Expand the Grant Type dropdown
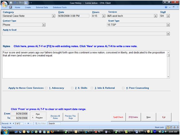Image resolution: width=180 pixels, height=135 pixels. click(x=168, y=25)
